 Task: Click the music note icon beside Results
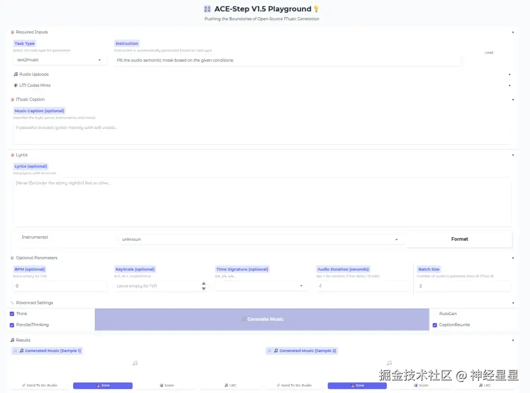click(x=12, y=341)
